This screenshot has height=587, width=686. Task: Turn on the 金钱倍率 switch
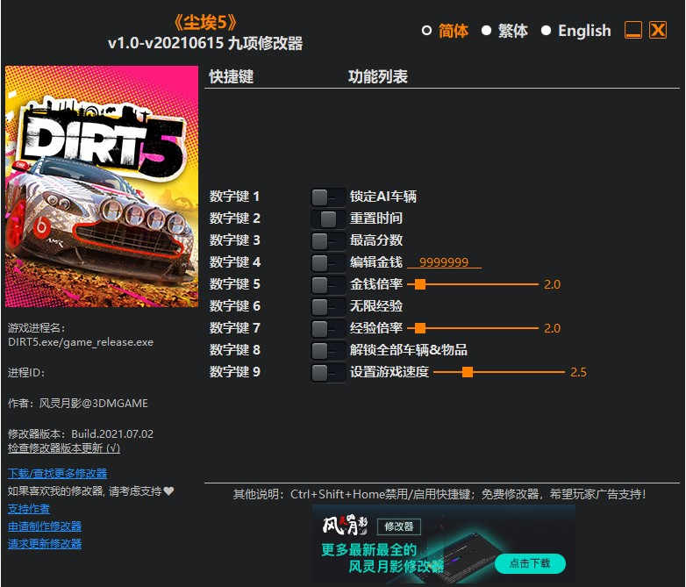click(328, 284)
